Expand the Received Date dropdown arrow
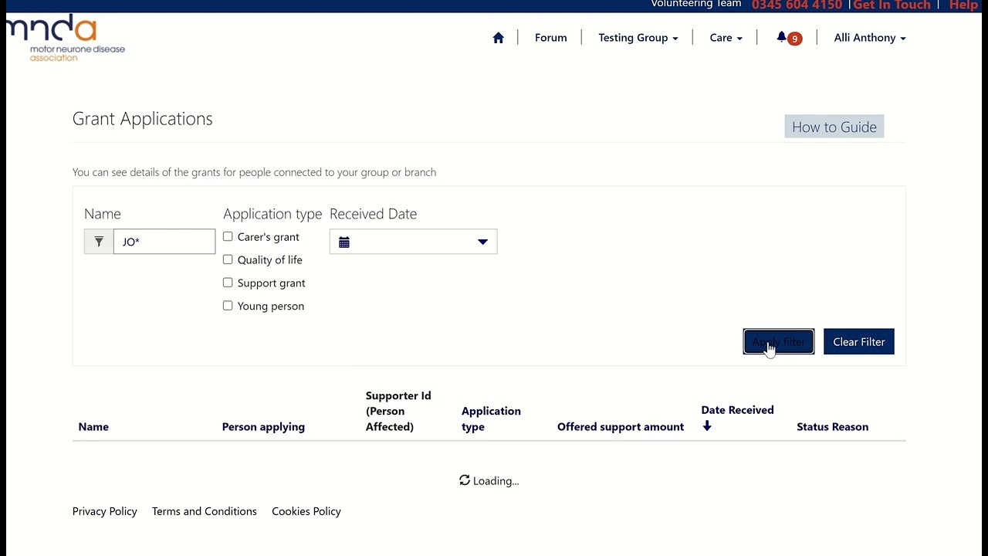This screenshot has height=556, width=988. (482, 242)
